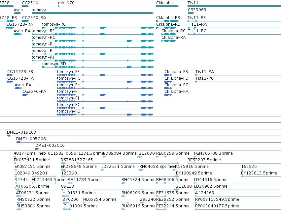Select EST LD22521.5prime
The width and height of the screenshot is (281, 211).
click(x=118, y=167)
